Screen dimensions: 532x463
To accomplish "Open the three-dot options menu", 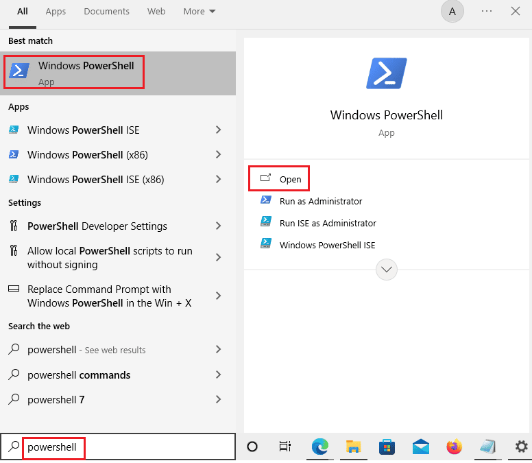I will (x=487, y=11).
